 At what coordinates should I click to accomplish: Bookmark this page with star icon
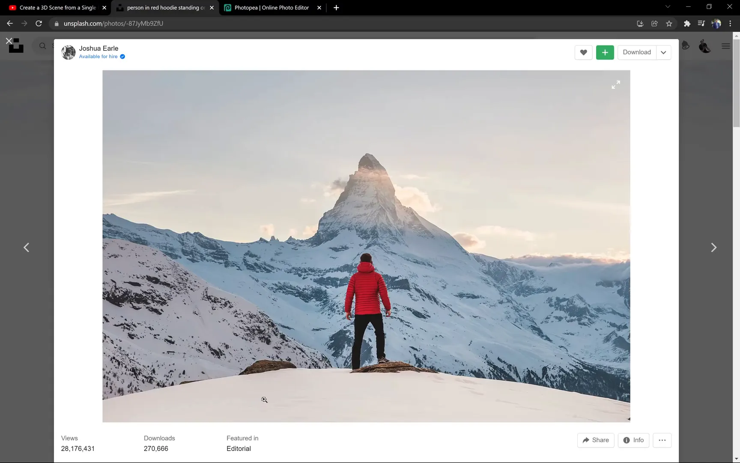coord(669,24)
